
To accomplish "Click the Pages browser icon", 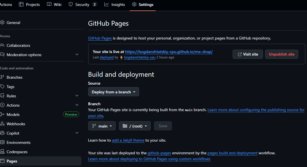I will (x=2, y=161).
